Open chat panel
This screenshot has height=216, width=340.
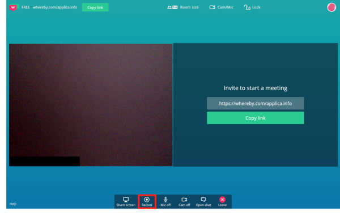coord(203,202)
